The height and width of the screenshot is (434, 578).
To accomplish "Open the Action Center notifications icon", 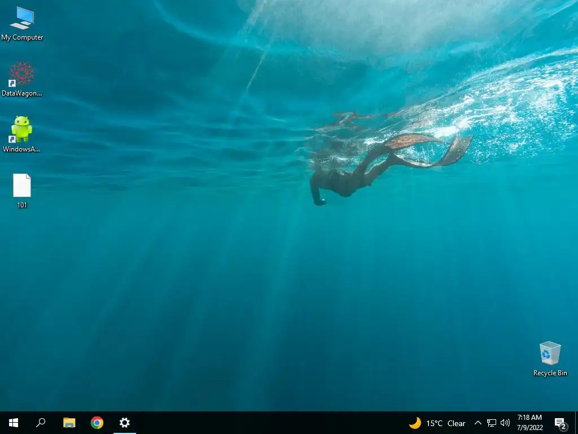I will coord(561,423).
